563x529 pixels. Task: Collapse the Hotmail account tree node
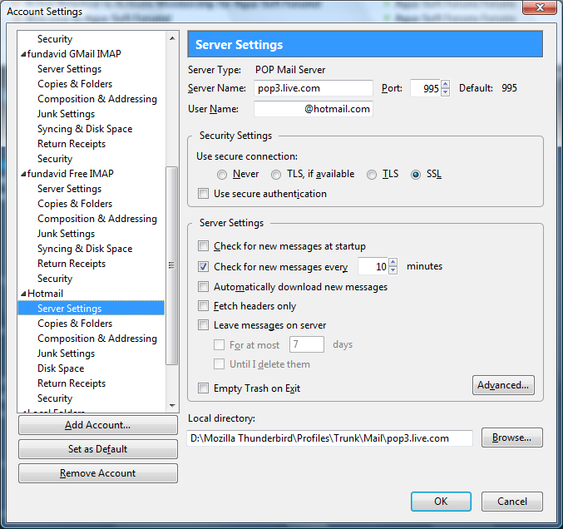(x=22, y=294)
